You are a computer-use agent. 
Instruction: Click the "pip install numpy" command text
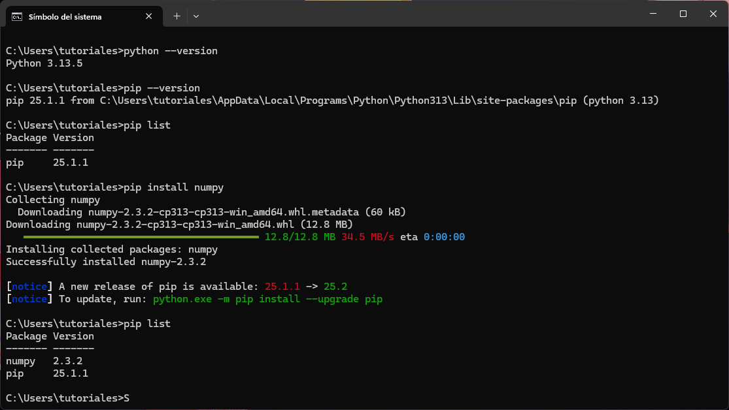(x=173, y=187)
